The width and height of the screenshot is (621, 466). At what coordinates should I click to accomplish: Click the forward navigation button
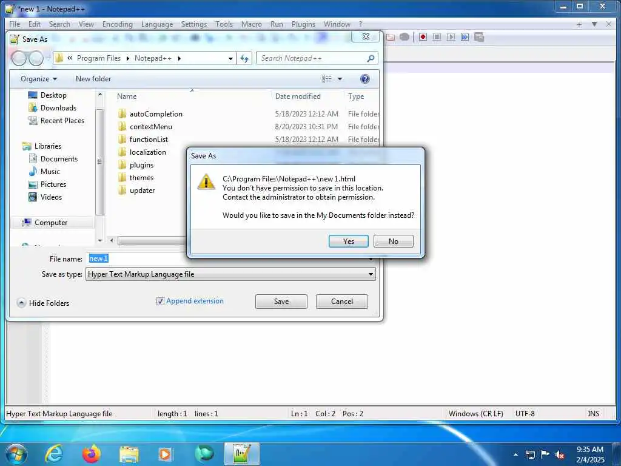36,58
